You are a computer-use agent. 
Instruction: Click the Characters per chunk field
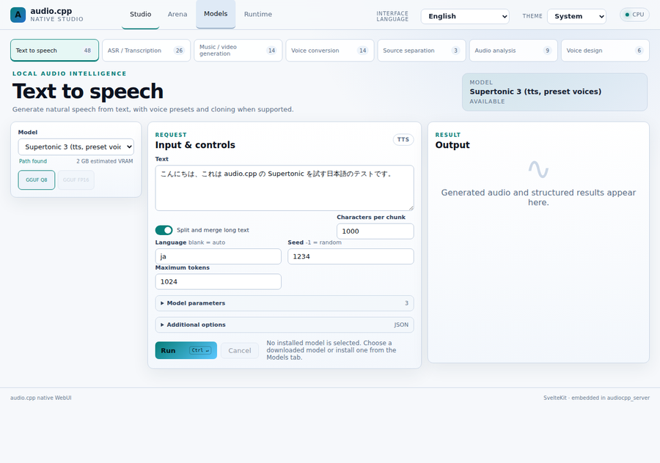coord(375,231)
